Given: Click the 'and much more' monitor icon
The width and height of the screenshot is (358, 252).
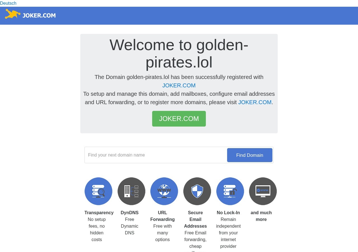Looking at the screenshot, I should [x=263, y=191].
